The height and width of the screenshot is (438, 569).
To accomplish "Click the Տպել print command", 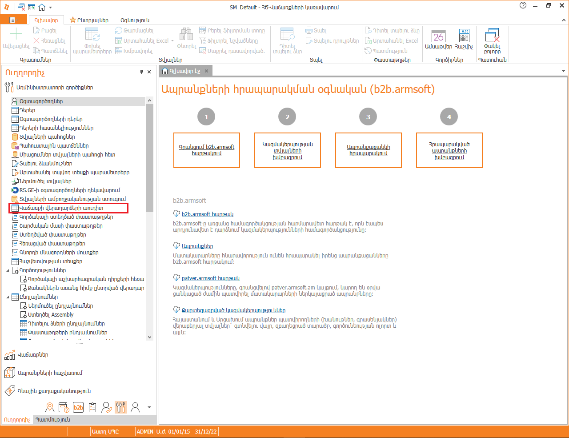I will [316, 31].
